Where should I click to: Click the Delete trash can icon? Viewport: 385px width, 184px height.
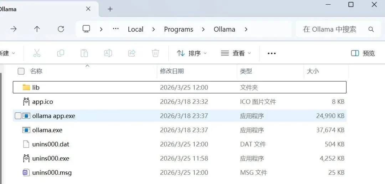tap(155, 53)
